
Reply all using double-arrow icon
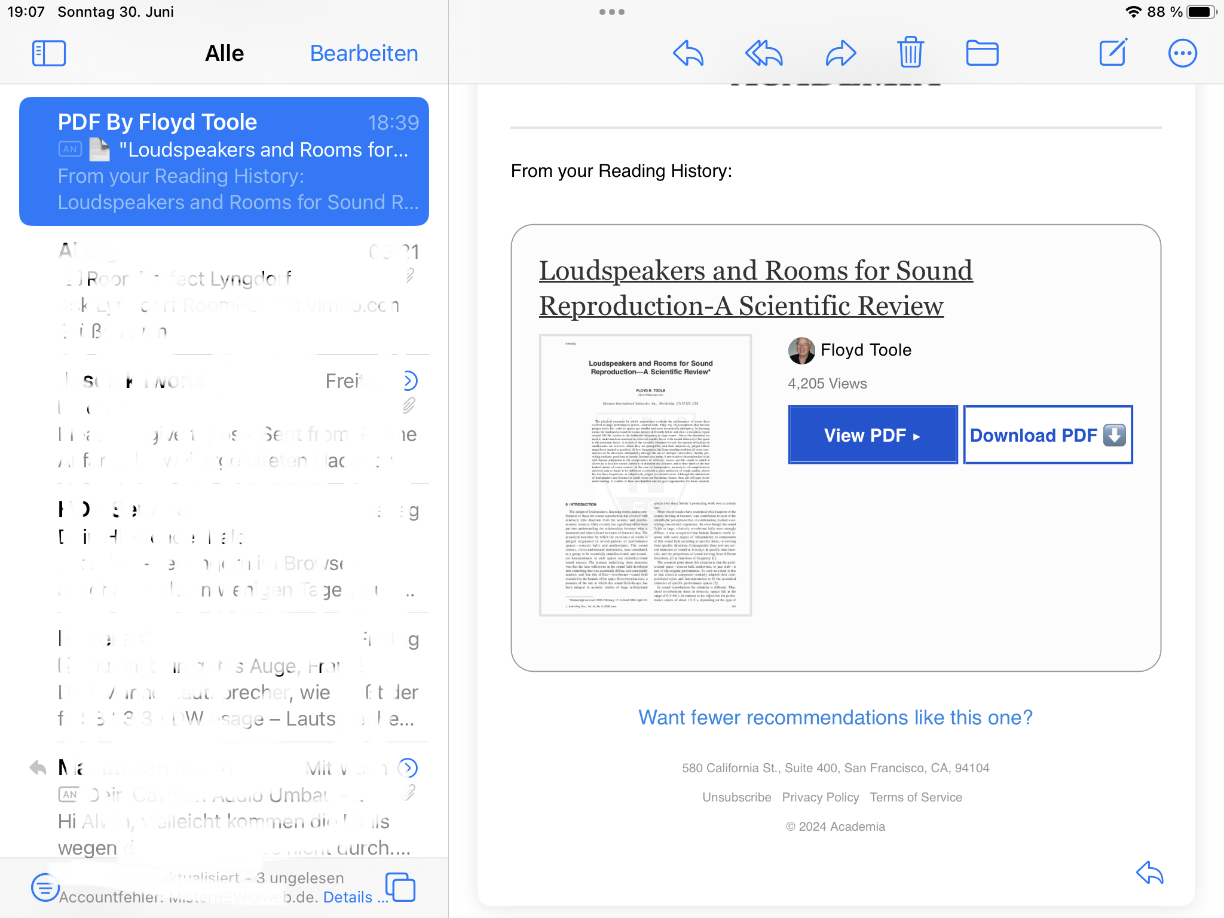pyautogui.click(x=764, y=53)
